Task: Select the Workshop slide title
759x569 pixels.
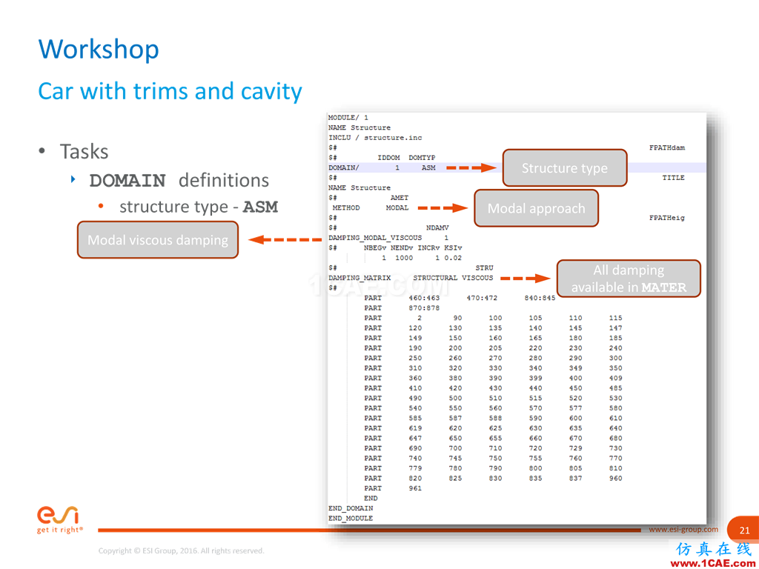Action: [99, 50]
